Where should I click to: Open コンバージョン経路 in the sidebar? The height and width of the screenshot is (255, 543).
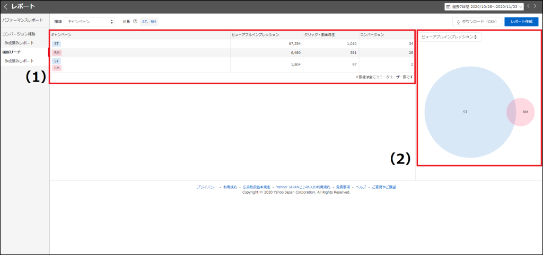pyautogui.click(x=19, y=34)
